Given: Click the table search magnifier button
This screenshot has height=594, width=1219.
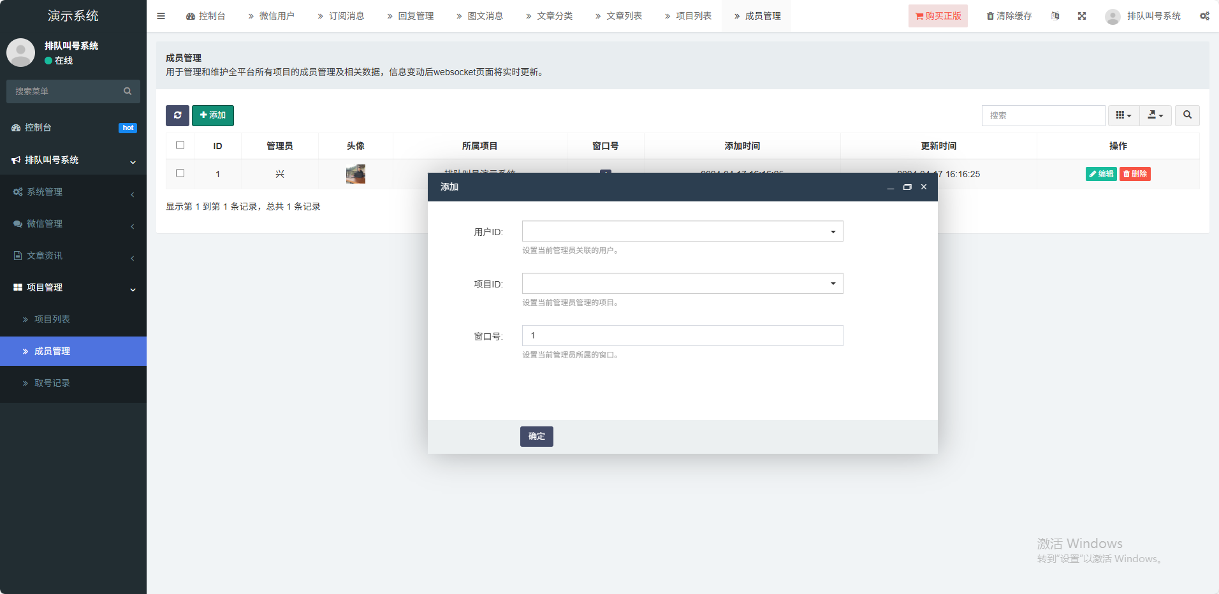Looking at the screenshot, I should click(1187, 115).
